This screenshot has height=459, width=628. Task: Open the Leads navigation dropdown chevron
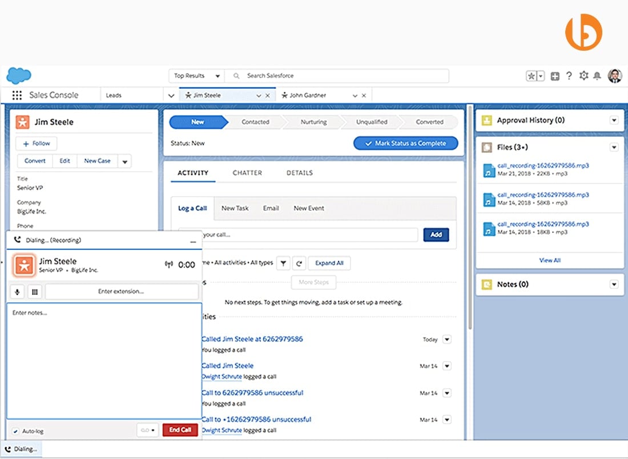pos(171,96)
